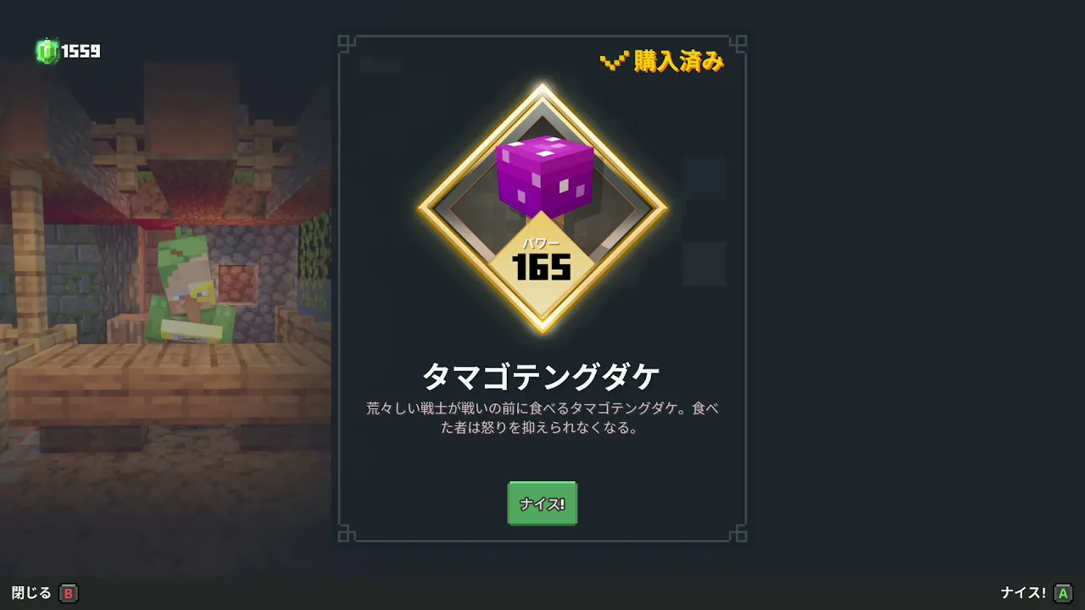Image resolution: width=1085 pixels, height=610 pixels.
Task: Select the redstone block behind the merchant
Action: point(237,285)
